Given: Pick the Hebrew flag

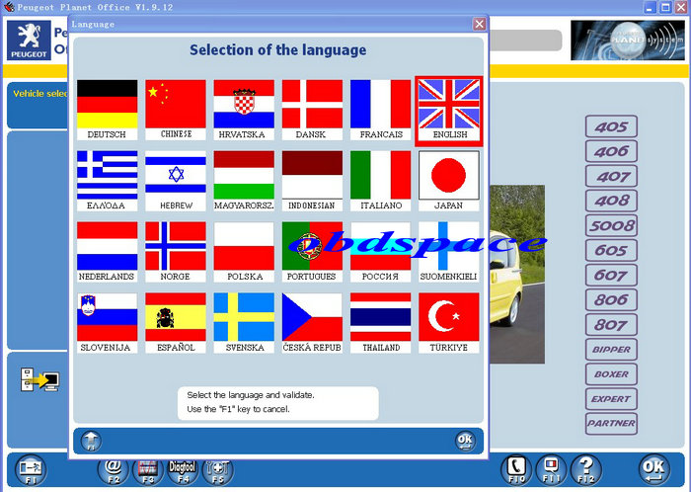Looking at the screenshot, I should coord(176,181).
